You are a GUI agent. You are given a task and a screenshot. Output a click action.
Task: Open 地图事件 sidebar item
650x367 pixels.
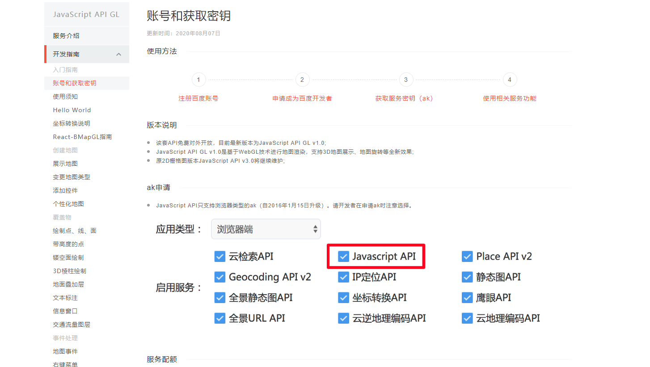[65, 351]
